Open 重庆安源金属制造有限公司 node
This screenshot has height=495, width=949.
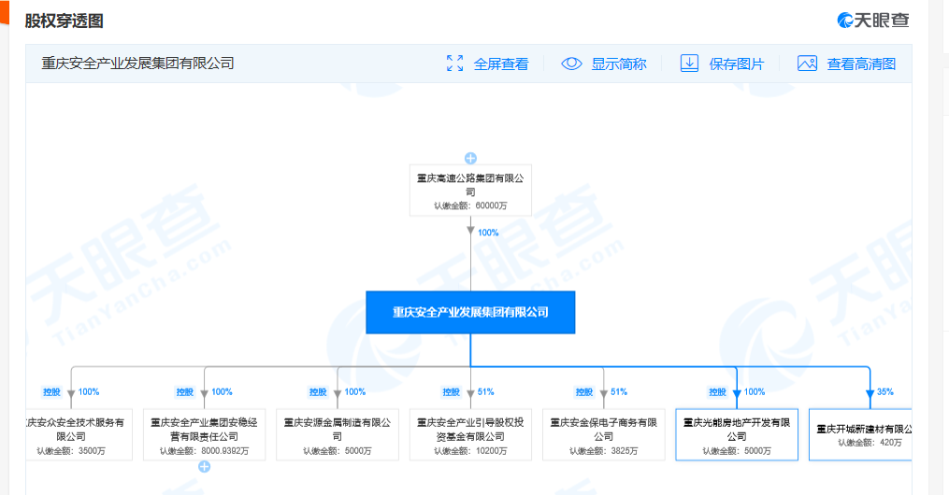(x=338, y=434)
